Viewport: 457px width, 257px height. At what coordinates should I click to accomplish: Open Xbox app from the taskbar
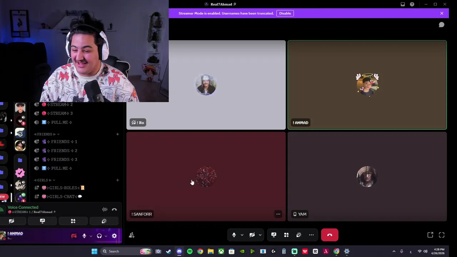(x=221, y=251)
